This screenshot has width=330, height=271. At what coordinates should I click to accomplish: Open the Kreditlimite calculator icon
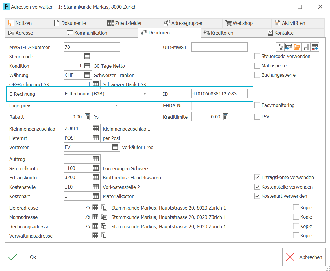point(226,117)
